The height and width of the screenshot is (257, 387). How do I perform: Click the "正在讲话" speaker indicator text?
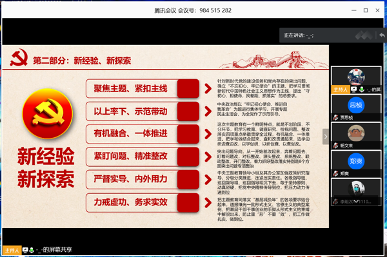point(299,35)
